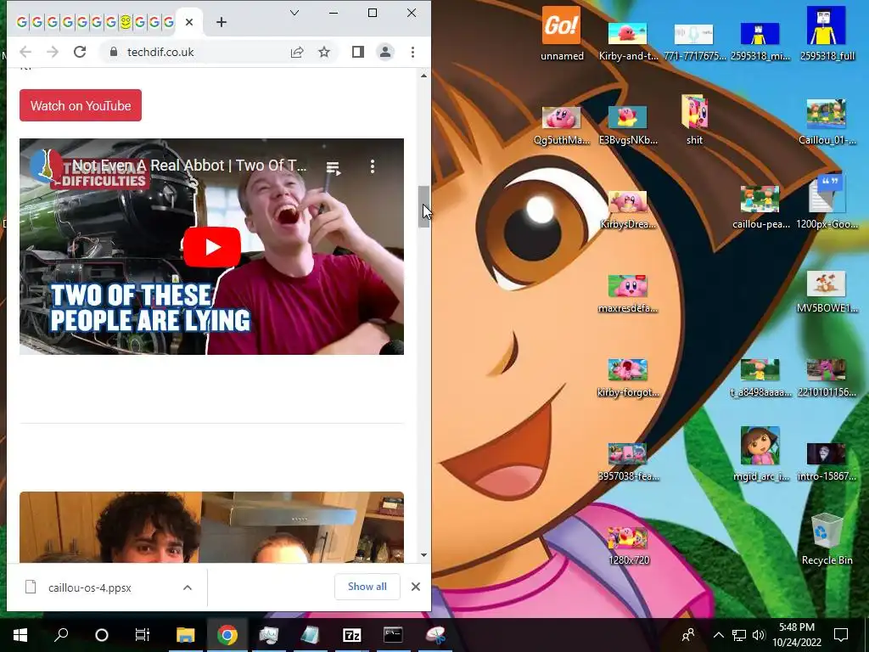869x652 pixels.
Task: Select the maxresdefa... desktop image
Action: point(628,294)
